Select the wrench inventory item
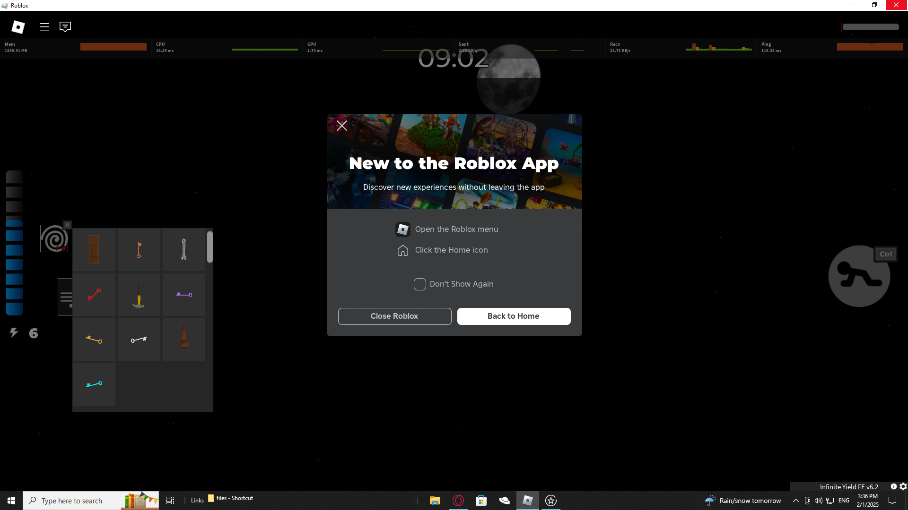The image size is (908, 510). [x=183, y=249]
